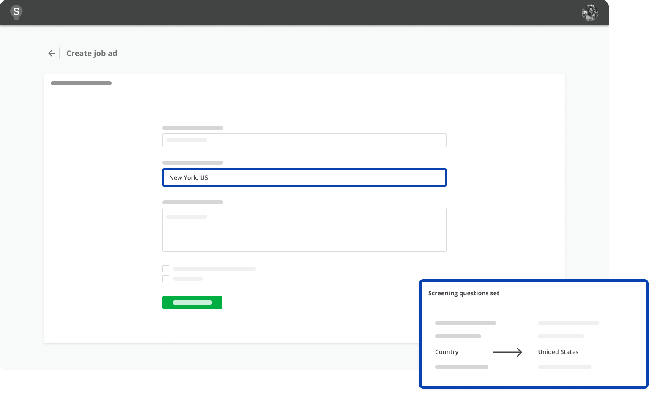663x403 pixels.
Task: Click inside the large multi-line text area
Action: click(304, 230)
